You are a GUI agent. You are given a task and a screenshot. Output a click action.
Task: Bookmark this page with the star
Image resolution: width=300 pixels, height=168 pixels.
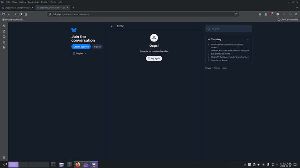pos(236,14)
